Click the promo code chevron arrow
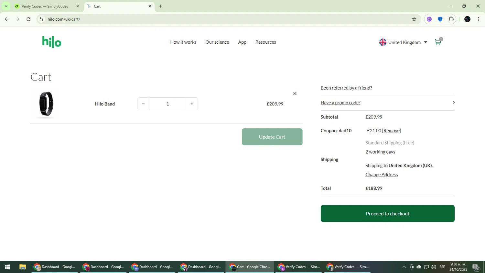This screenshot has width=485, height=273. click(454, 103)
